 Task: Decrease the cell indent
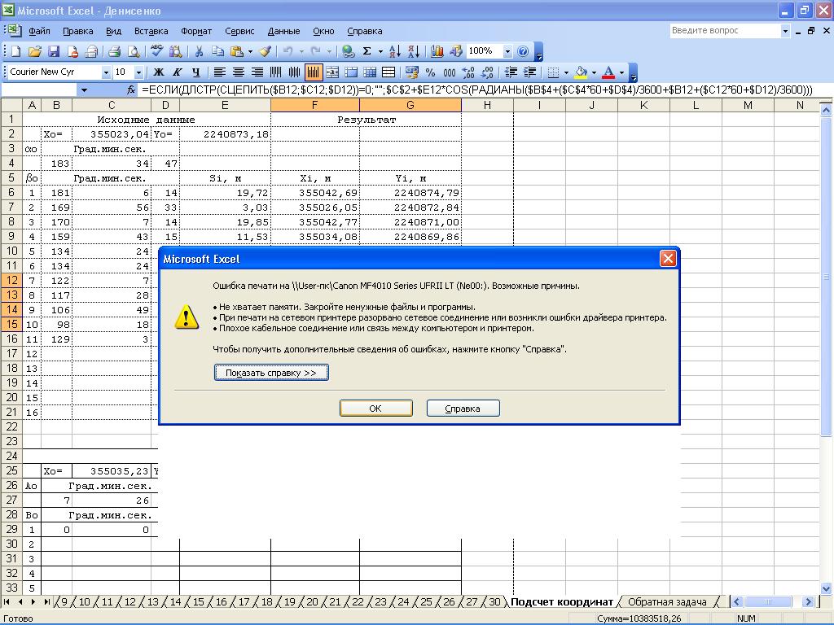[x=511, y=72]
